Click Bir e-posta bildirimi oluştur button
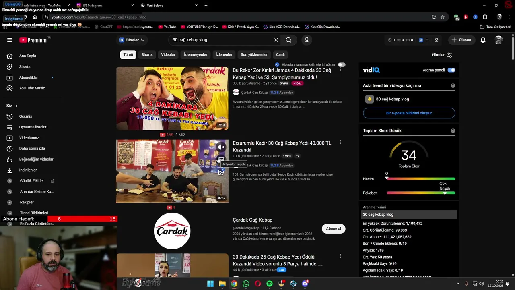This screenshot has width=515, height=290. pos(409,113)
